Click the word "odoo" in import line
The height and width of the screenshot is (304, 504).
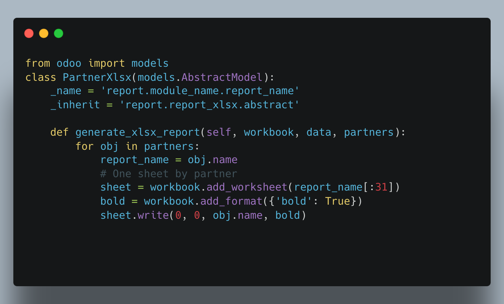pyautogui.click(x=69, y=63)
